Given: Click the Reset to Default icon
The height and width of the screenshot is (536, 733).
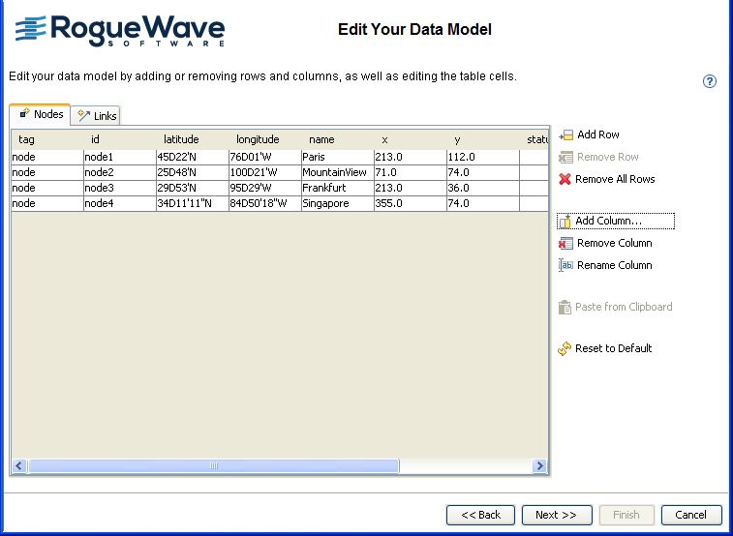Looking at the screenshot, I should 565,348.
